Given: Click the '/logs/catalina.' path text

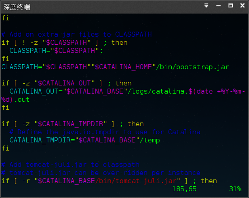Looking at the screenshot, I should [x=158, y=91].
